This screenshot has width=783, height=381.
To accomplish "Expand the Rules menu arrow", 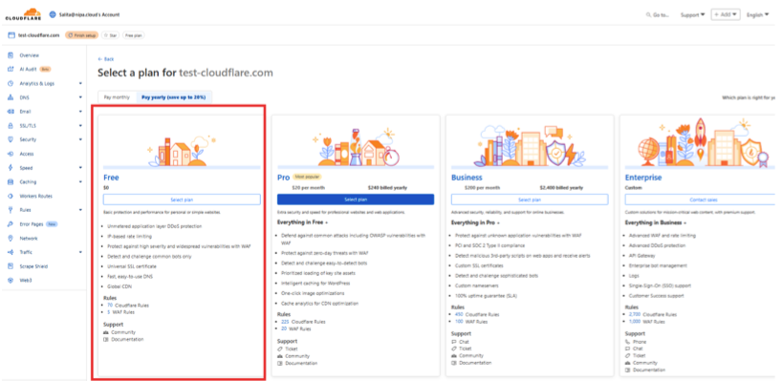I will [x=80, y=210].
